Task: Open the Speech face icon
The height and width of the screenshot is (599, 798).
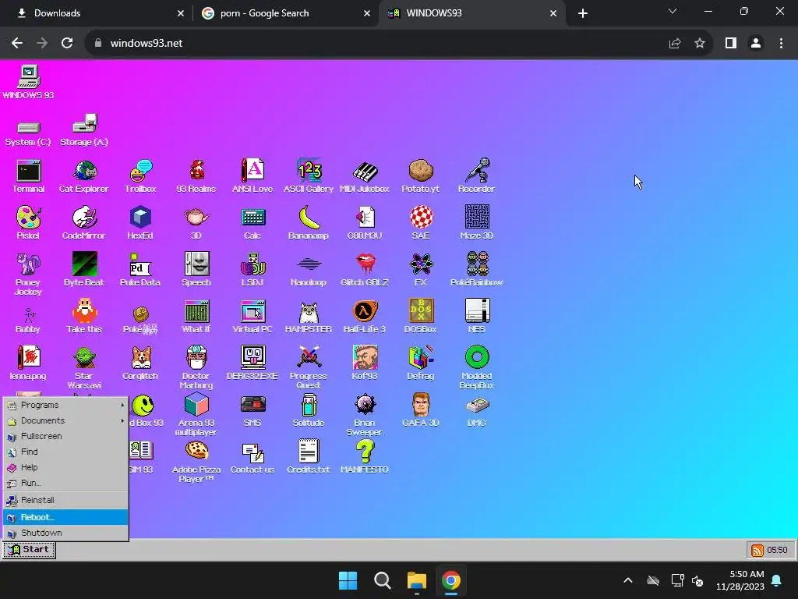Action: (196, 270)
